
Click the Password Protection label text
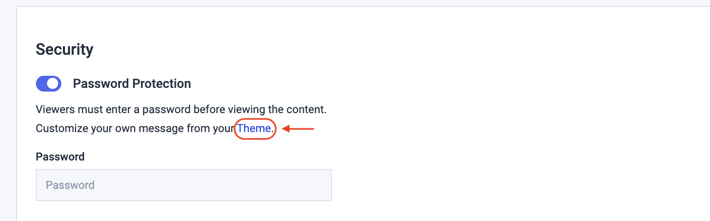132,84
